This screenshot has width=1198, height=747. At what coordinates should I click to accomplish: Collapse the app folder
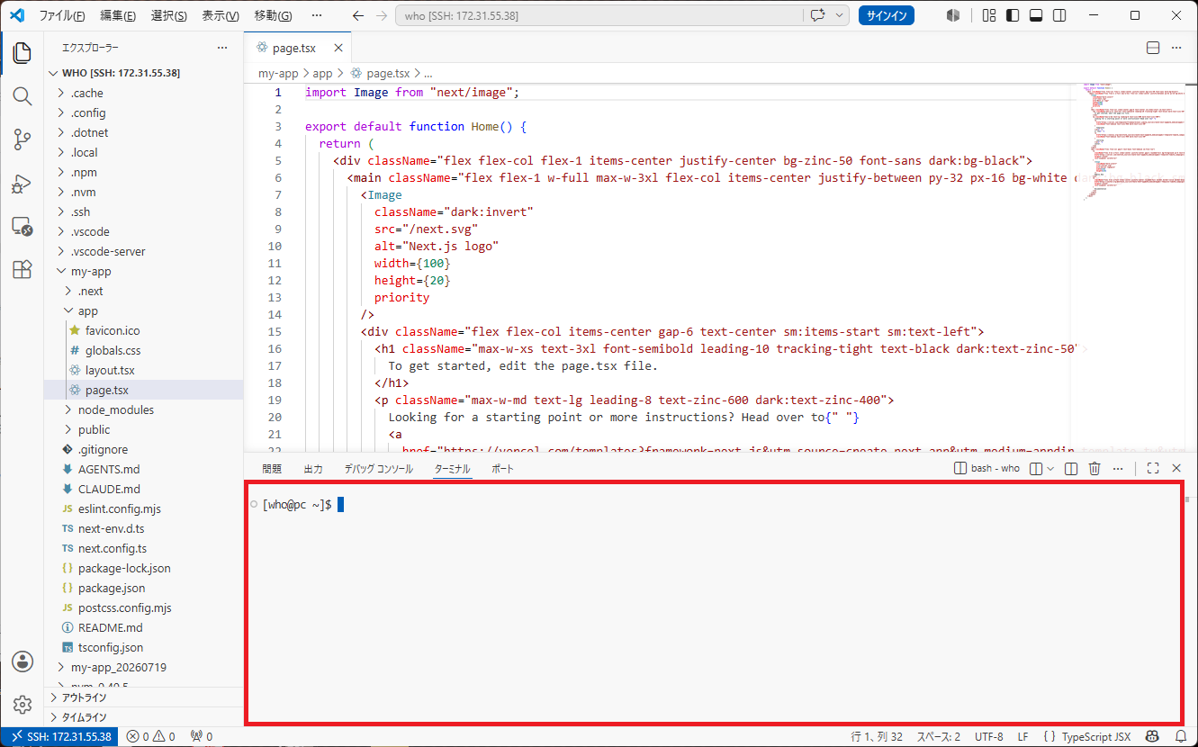(x=143, y=310)
